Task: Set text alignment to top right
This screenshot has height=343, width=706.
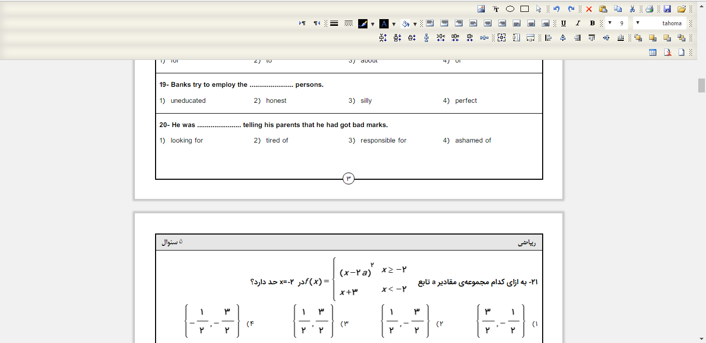Action: (x=458, y=23)
